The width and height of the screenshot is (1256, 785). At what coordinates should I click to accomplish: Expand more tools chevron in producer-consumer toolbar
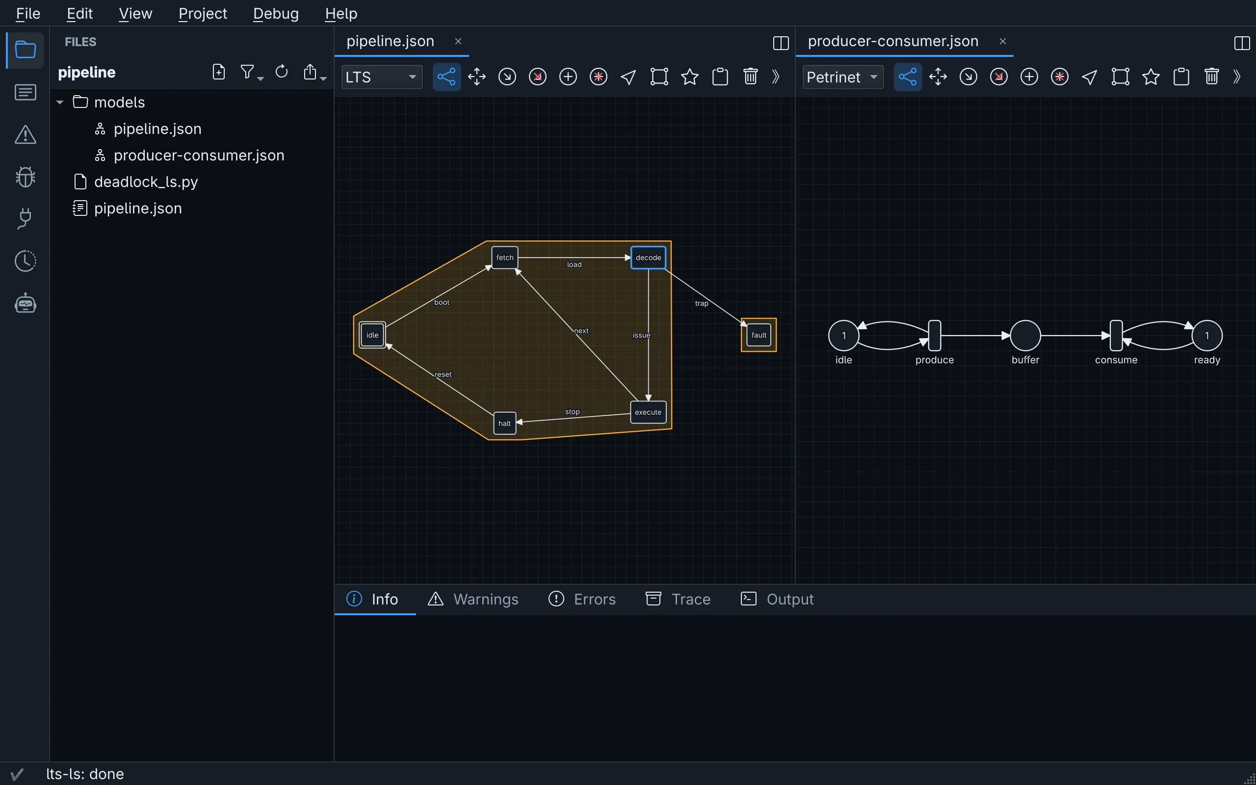[x=1236, y=77]
